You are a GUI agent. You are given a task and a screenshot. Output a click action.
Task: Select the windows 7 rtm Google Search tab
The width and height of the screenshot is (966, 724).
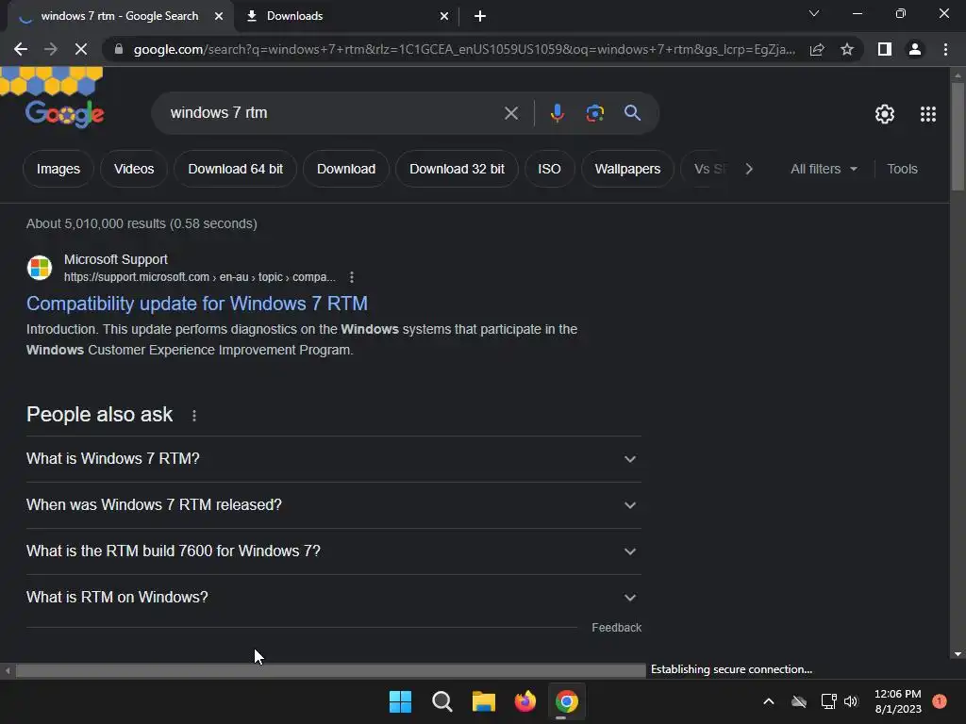point(120,16)
